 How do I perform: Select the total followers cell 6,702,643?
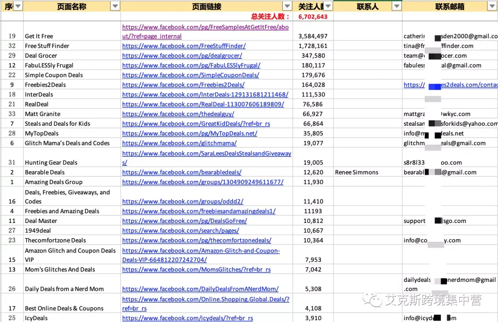coord(313,17)
